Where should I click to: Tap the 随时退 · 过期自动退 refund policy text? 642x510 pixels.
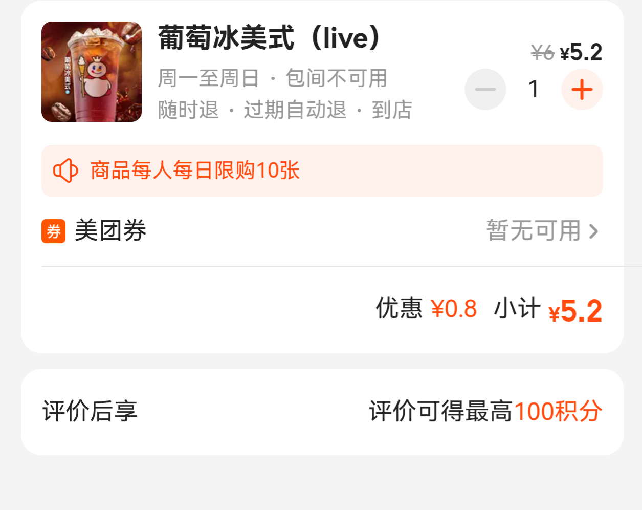[253, 110]
